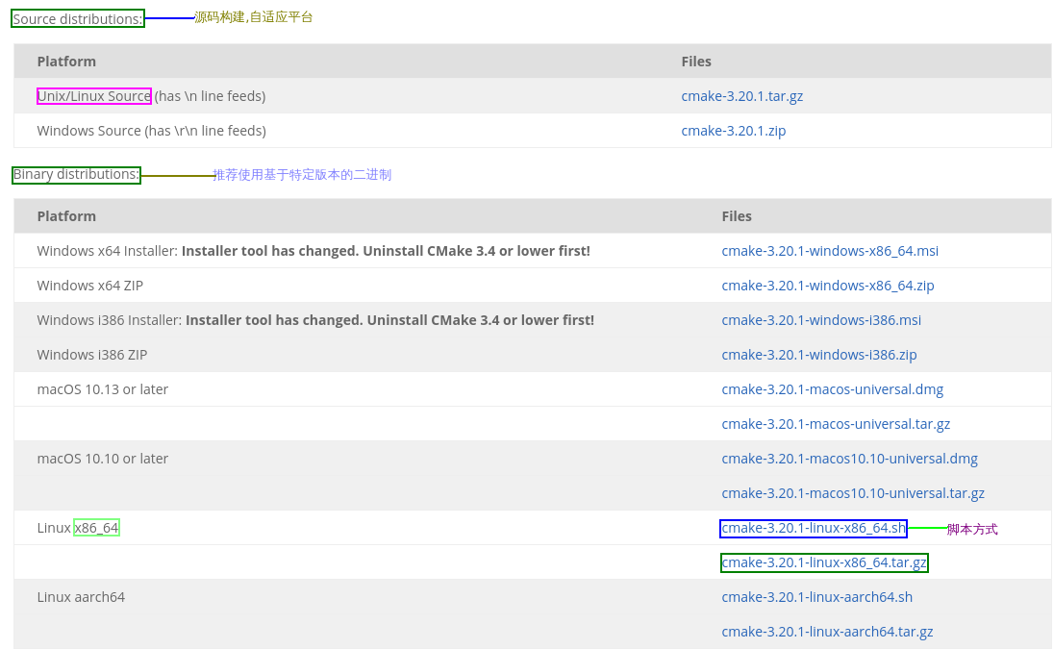
Task: Download the cmake-3.20.1.tar.gz source archive
Action: 741,96
